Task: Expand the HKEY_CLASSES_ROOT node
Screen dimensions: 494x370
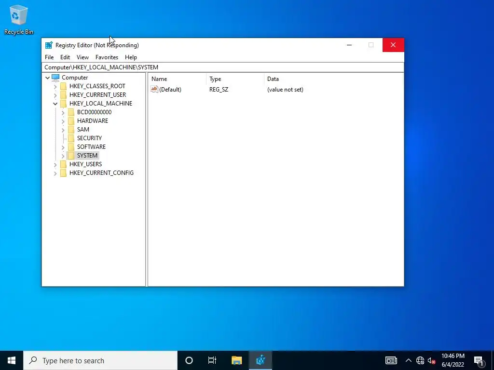Action: tap(55, 86)
